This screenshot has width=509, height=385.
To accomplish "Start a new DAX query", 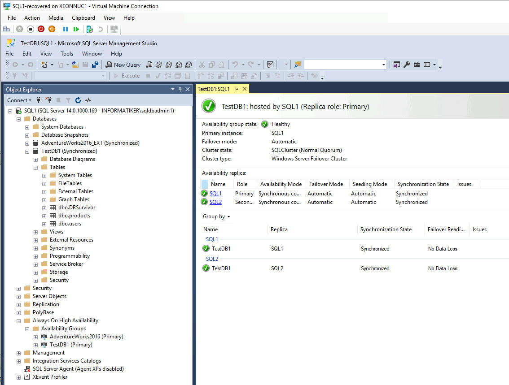I will click(x=189, y=65).
